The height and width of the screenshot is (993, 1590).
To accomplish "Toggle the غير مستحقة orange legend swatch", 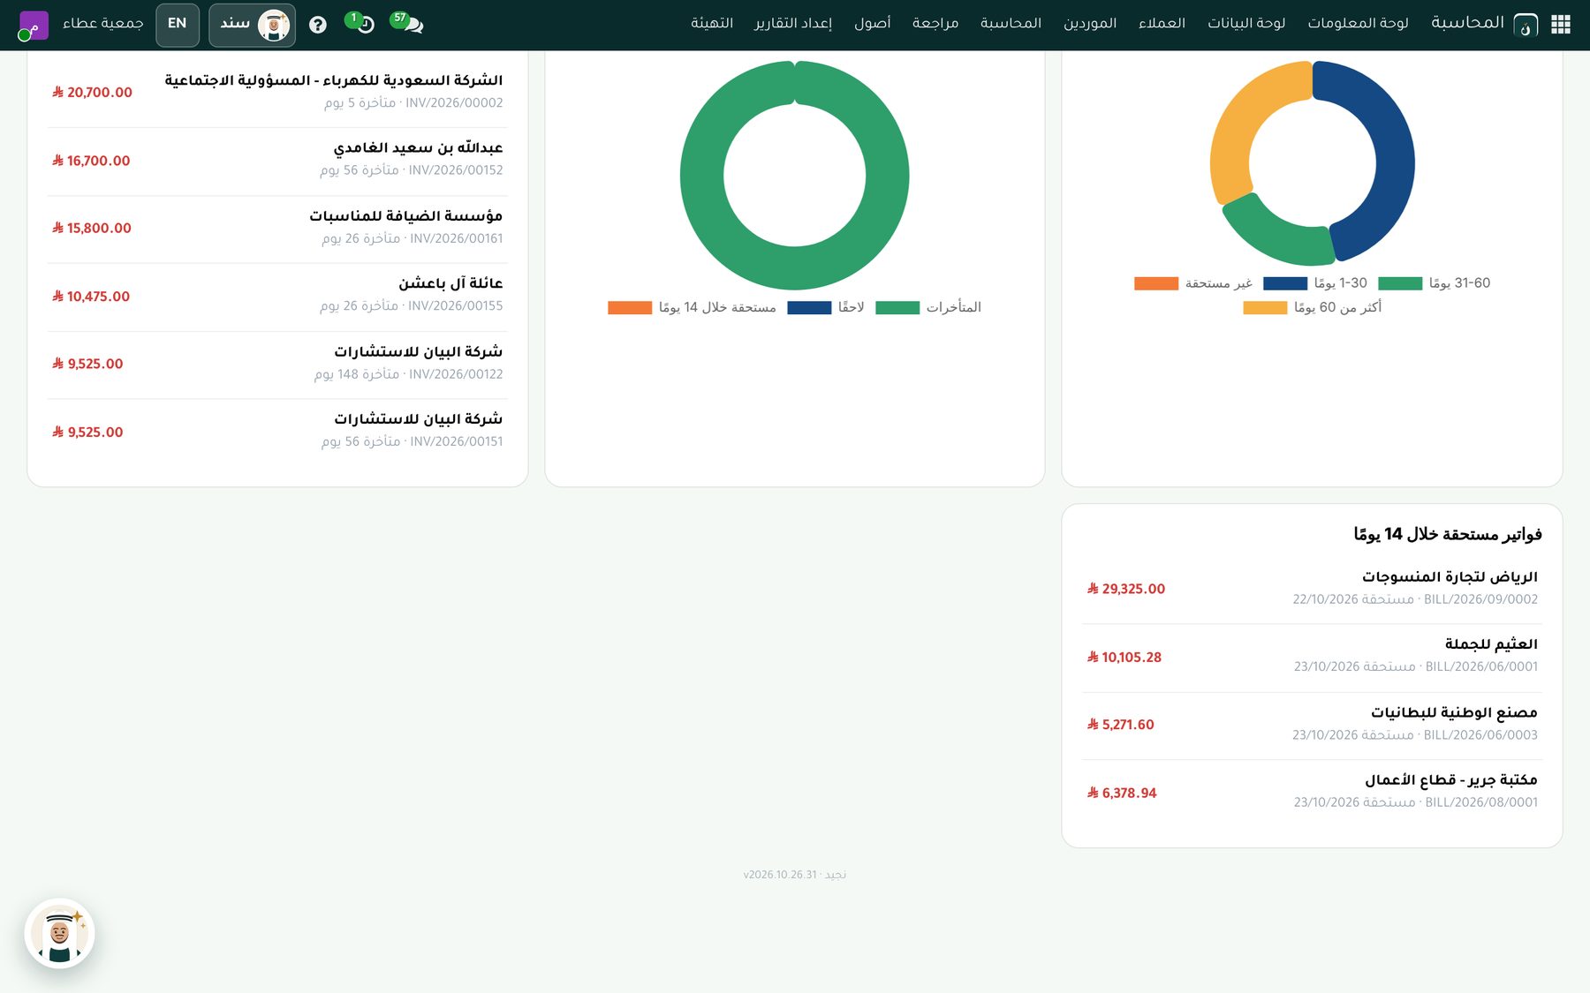I will click(x=1156, y=283).
